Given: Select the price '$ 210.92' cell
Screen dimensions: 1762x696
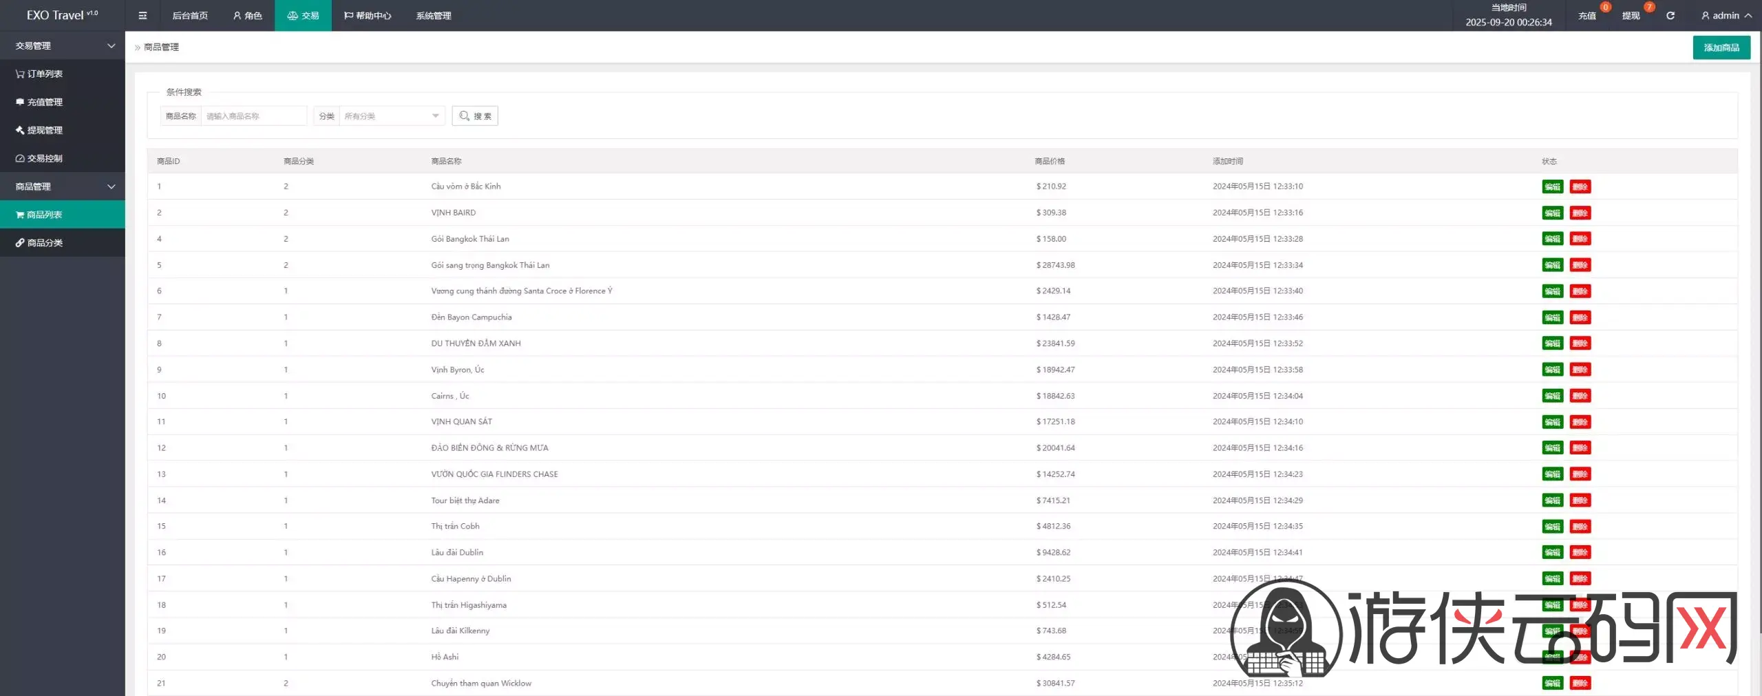Looking at the screenshot, I should click(x=1051, y=187).
